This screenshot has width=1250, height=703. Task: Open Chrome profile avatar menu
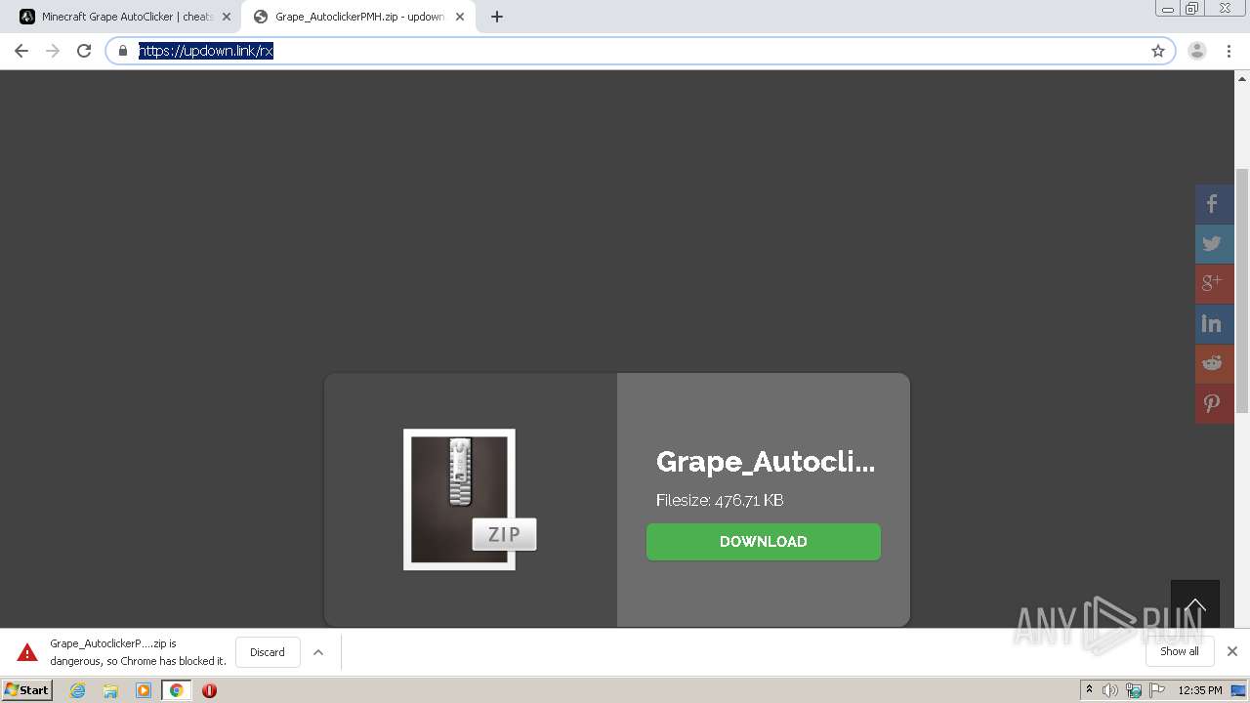1197,51
